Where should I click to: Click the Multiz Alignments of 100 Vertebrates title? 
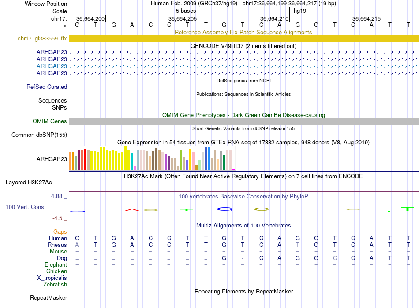(243, 226)
